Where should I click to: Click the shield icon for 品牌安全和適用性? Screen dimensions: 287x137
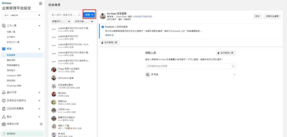coord(4,100)
